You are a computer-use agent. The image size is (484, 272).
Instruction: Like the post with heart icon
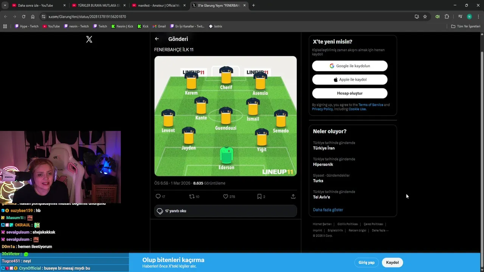pos(226,196)
